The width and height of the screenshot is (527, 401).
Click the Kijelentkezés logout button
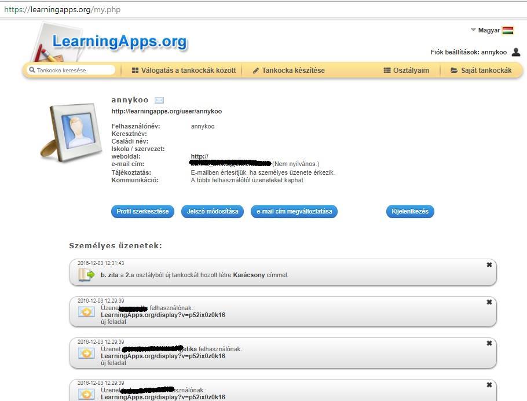(x=410, y=212)
